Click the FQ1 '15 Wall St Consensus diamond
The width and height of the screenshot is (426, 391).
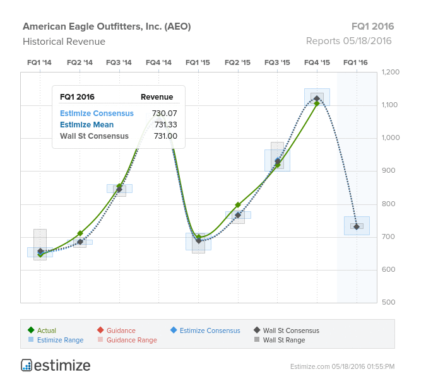(199, 241)
